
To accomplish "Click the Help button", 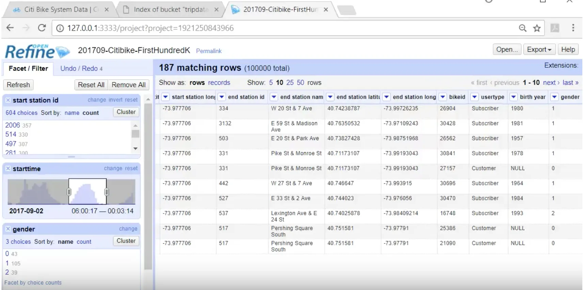I will (x=568, y=49).
